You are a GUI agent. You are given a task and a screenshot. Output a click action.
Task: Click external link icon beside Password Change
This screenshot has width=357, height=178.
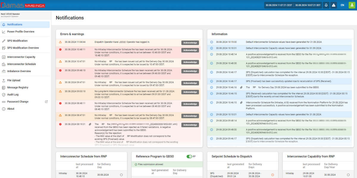(x=46, y=102)
